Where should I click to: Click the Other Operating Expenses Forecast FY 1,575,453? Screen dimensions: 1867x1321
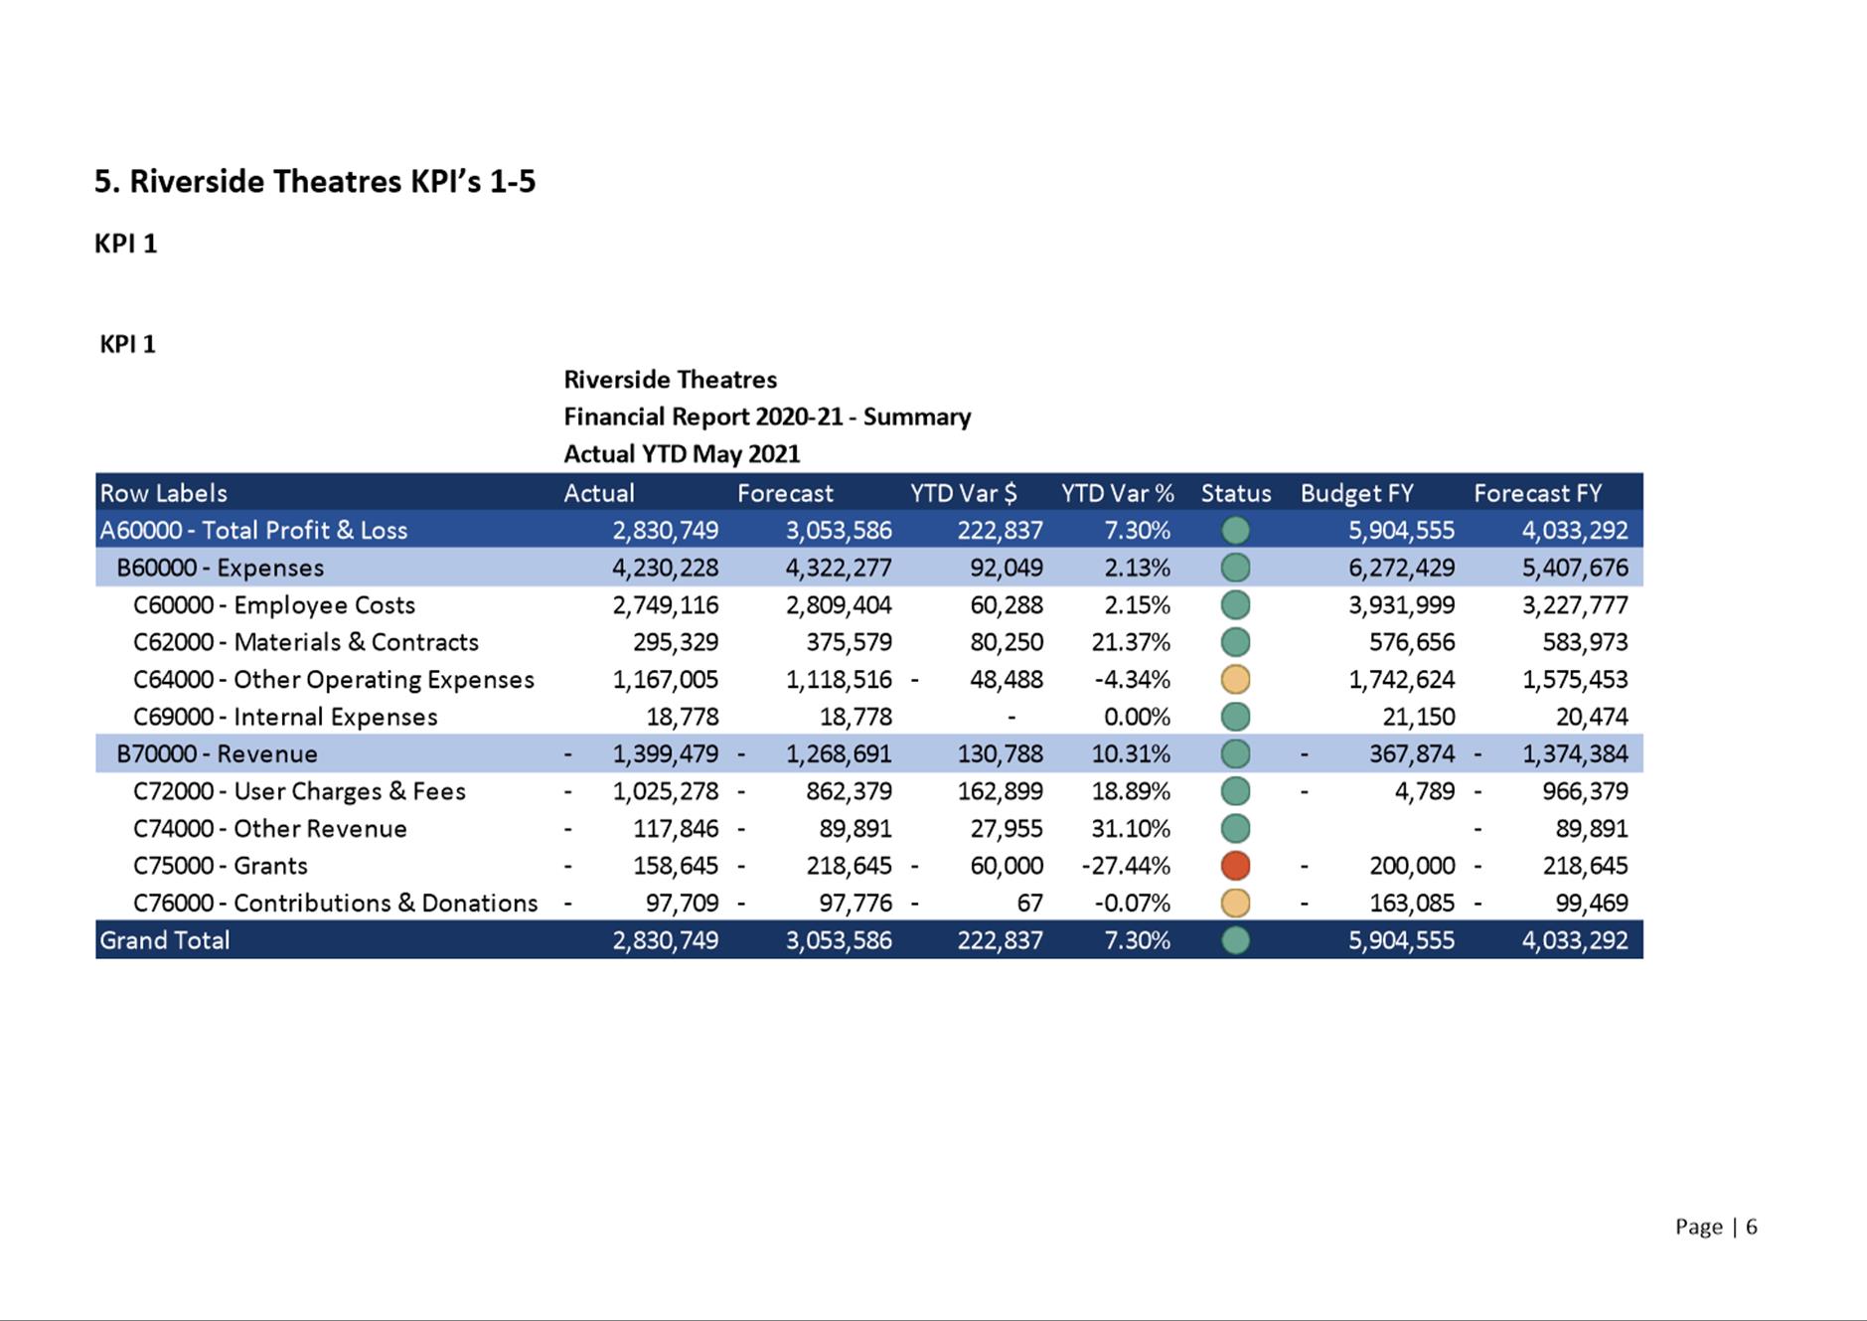click(x=1575, y=680)
